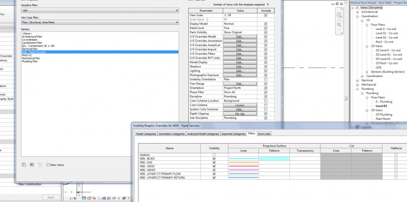Switch to Annotation Categories tab
This screenshot has height=202, width=407.
point(172,134)
